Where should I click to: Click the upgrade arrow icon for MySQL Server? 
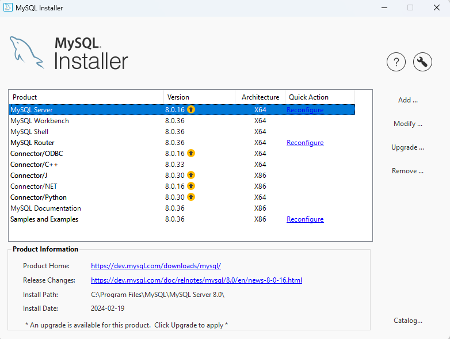191,109
